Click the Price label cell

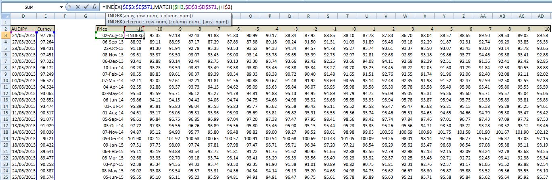[110, 29]
